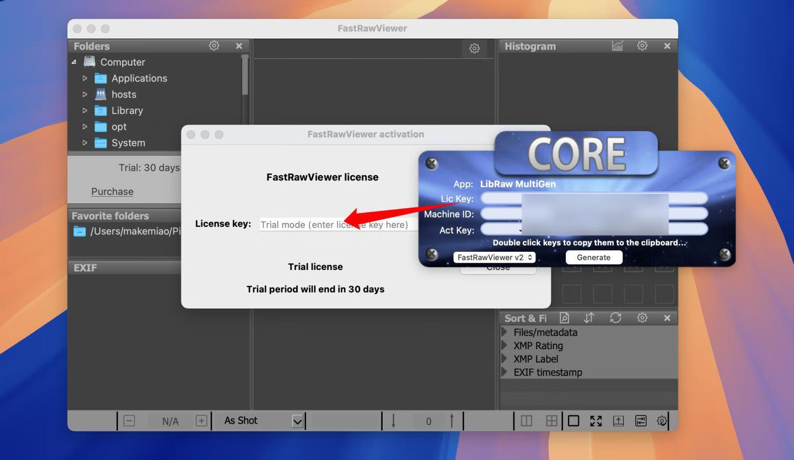Expand the hosts node
The height and width of the screenshot is (460, 794).
[85, 94]
